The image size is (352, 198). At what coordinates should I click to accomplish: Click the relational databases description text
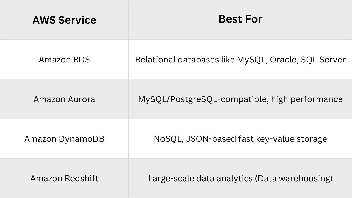coord(240,60)
